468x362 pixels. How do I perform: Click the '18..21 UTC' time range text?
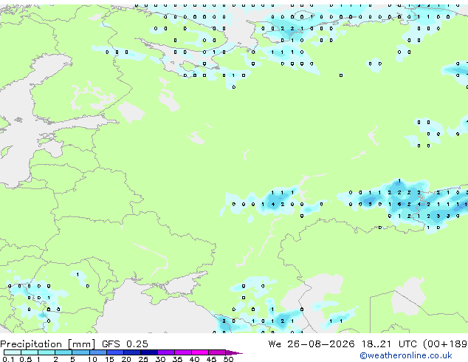click(x=390, y=344)
